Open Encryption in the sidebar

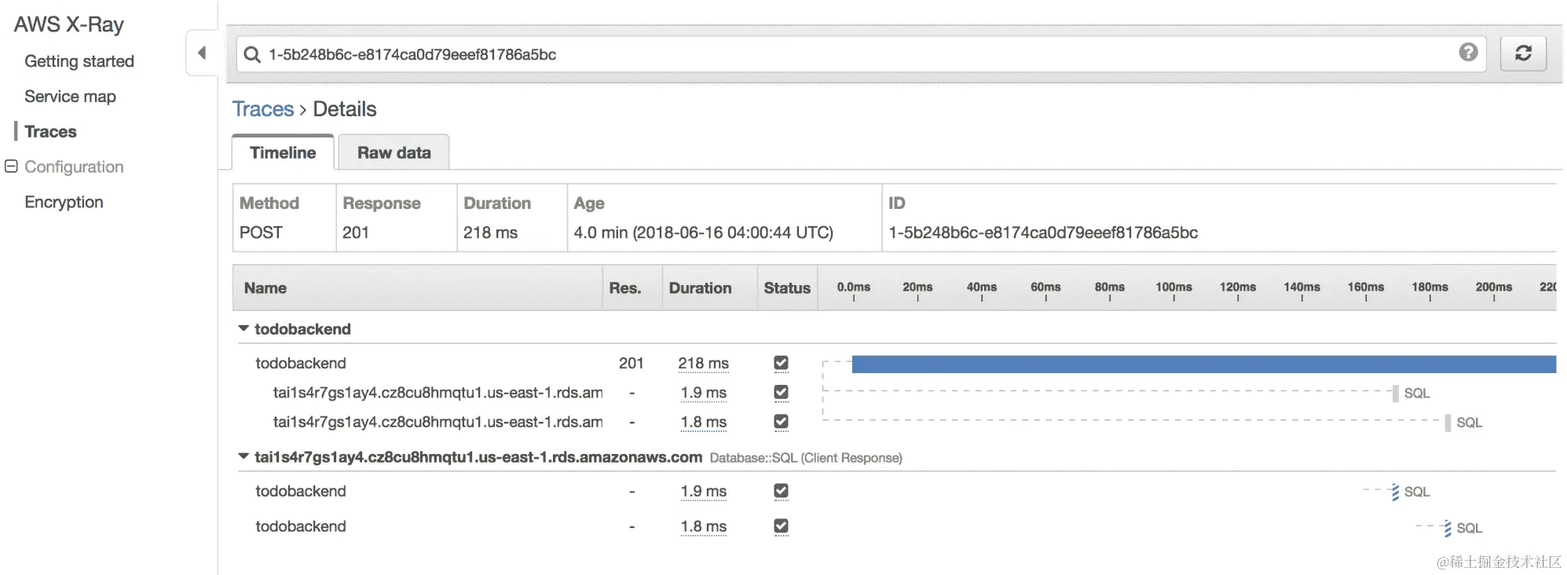(x=64, y=202)
